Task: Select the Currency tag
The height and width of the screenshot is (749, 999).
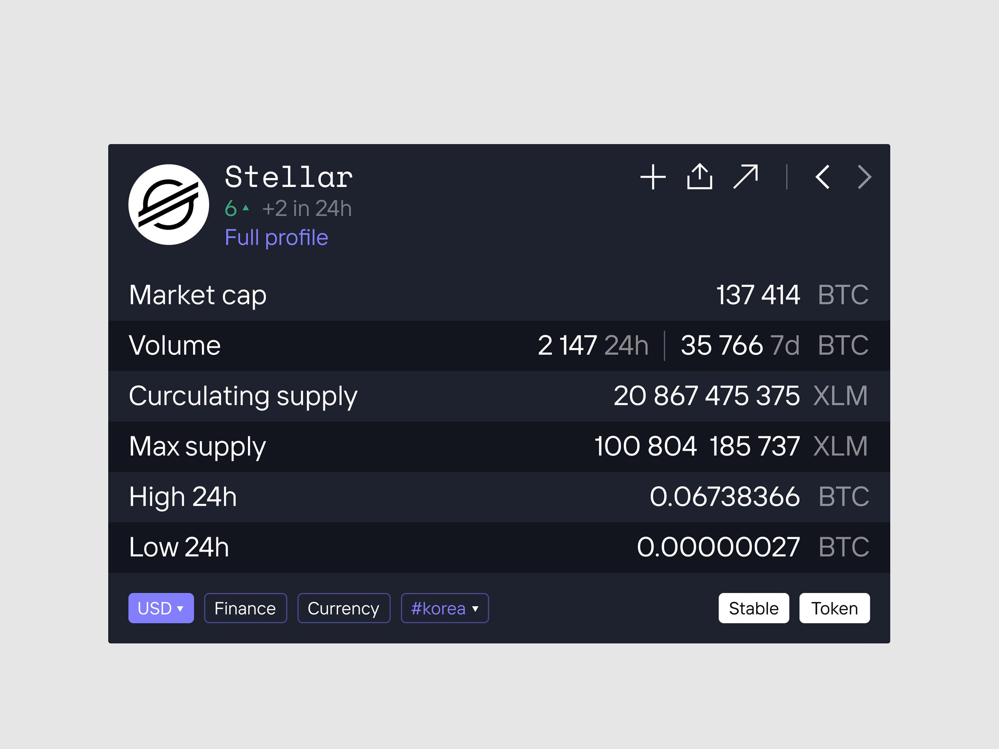Action: 343,608
